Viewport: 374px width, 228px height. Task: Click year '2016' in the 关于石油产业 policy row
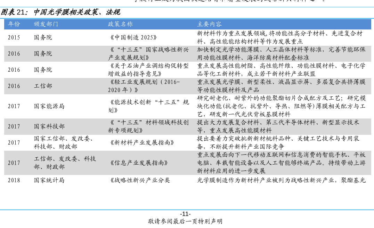coord(14,70)
